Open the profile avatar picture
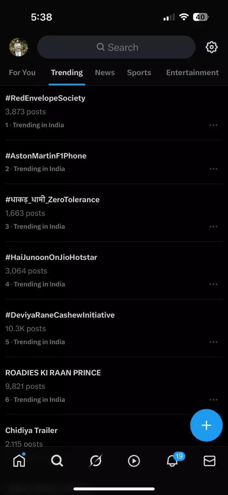 point(19,47)
